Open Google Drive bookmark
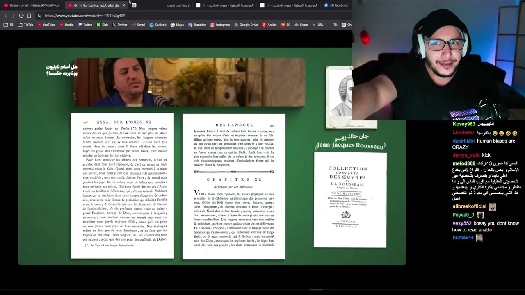Image resolution: width=525 pixels, height=295 pixels. point(246,25)
